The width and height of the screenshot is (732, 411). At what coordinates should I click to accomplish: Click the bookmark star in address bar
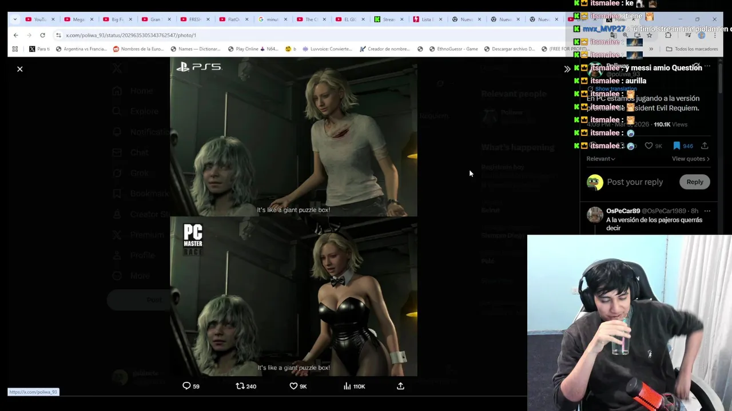pos(649,35)
